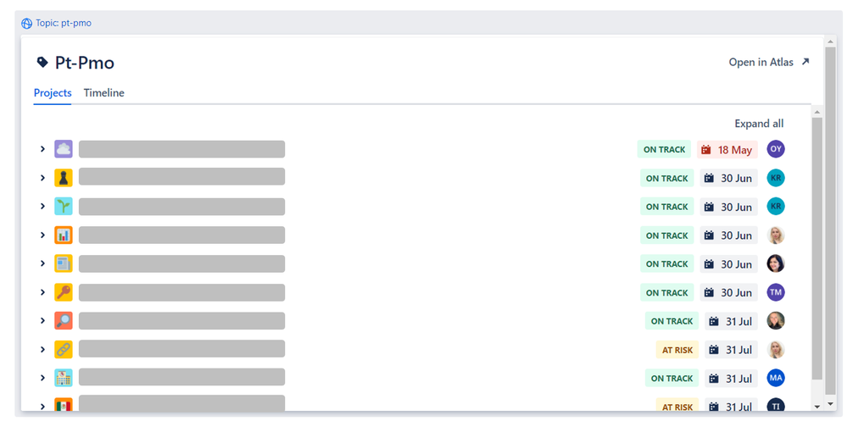Click the OY owner avatar

(x=776, y=149)
